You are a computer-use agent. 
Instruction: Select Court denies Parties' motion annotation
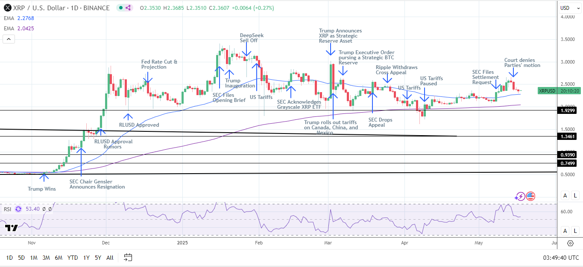coord(522,63)
